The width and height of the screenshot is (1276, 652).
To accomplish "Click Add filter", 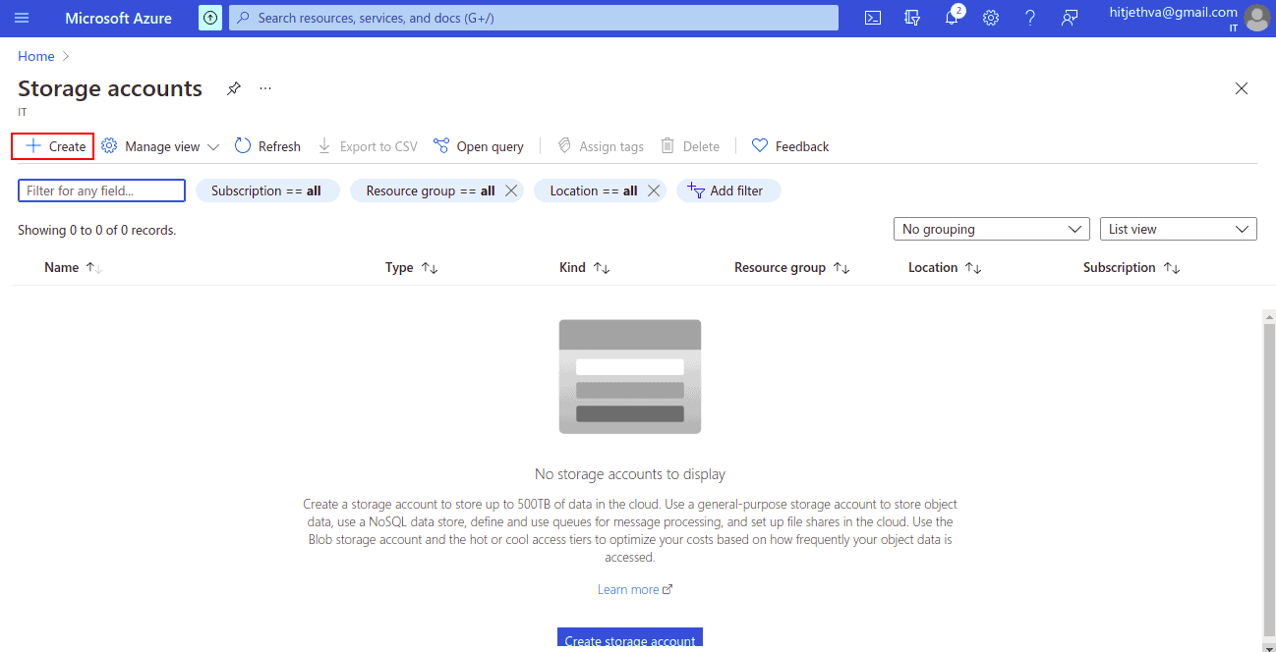I will (x=728, y=190).
